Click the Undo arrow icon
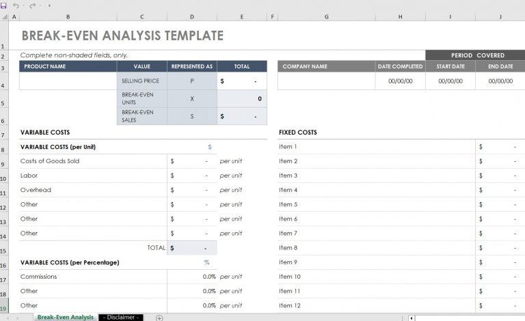525x321 pixels. pyautogui.click(x=16, y=5)
